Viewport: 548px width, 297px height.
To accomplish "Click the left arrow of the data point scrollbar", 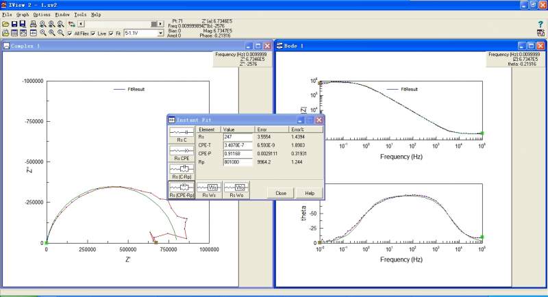I will [x=81, y=24].
